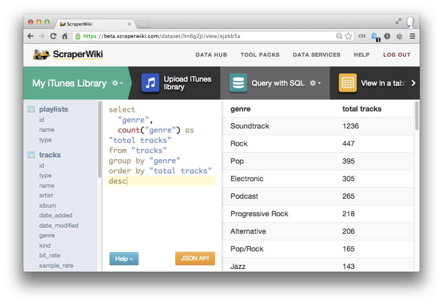Select TOOL PACKS from the navigation
This screenshot has height=304, width=443.
(x=260, y=55)
